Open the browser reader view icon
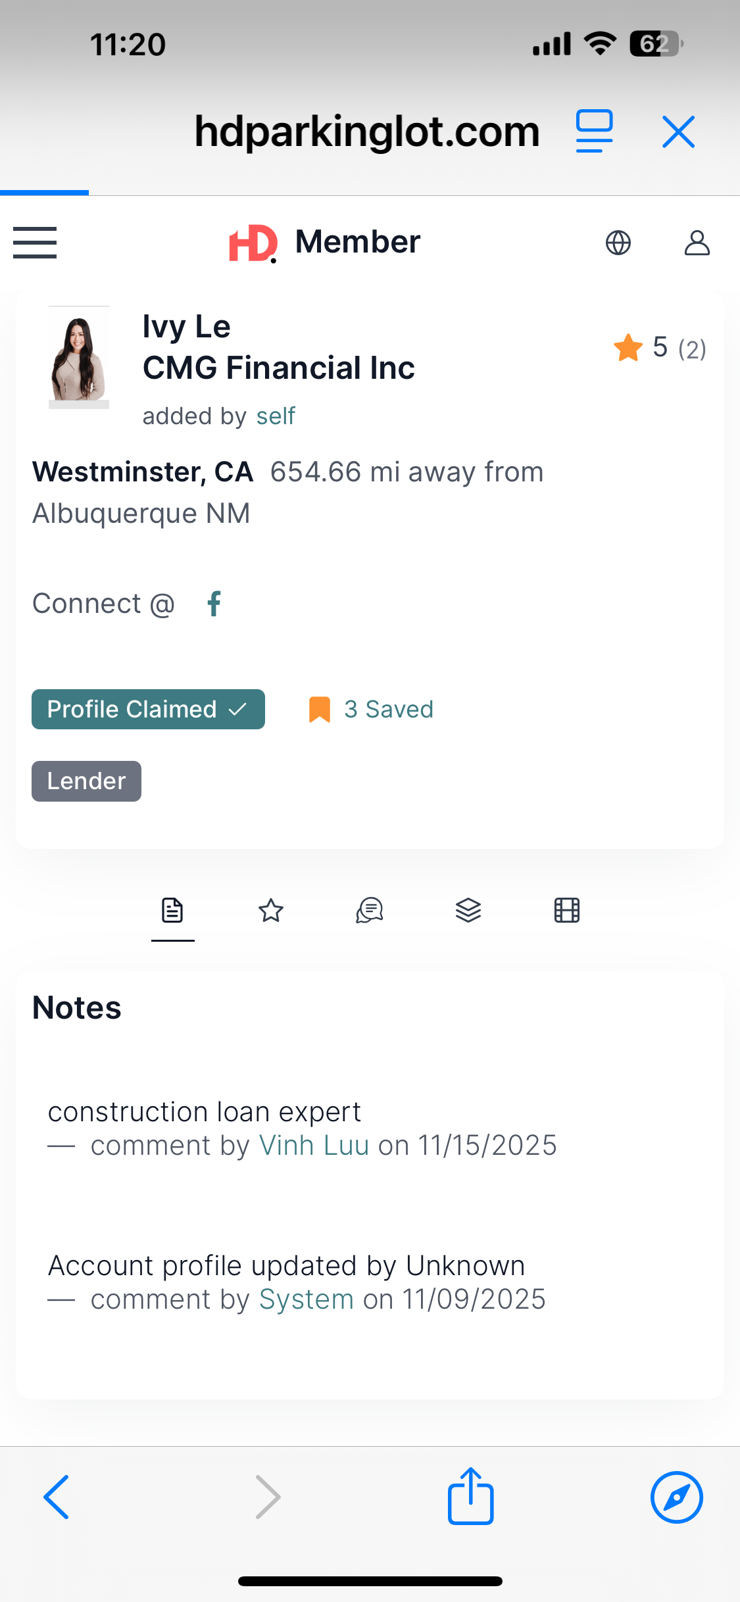This screenshot has width=740, height=1602. tap(594, 131)
